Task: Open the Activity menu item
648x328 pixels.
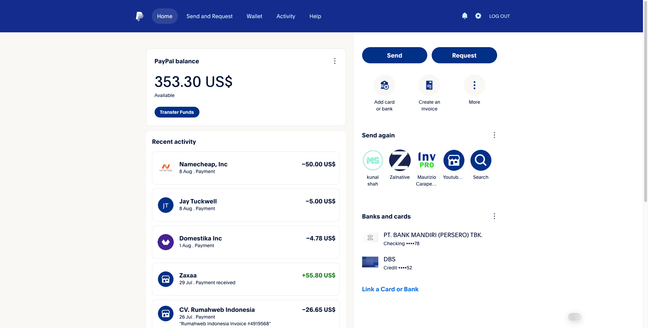Action: [x=286, y=16]
